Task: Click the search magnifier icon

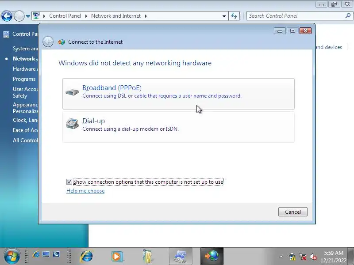Action: coord(348,16)
